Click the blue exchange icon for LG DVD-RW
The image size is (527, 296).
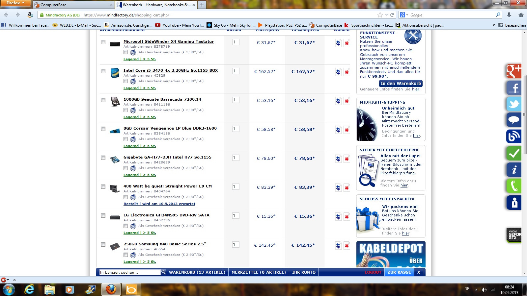pyautogui.click(x=338, y=217)
